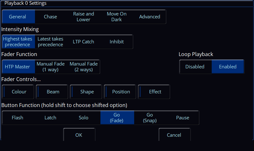Toggle Effect fader control
This screenshot has width=254, height=151.
(155, 92)
